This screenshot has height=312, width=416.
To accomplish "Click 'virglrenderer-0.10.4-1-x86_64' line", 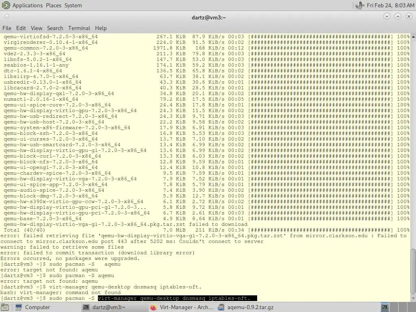I will point(50,42).
